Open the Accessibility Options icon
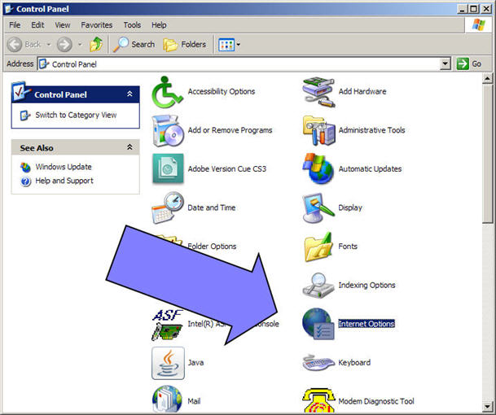The width and height of the screenshot is (496, 415). pos(167,92)
